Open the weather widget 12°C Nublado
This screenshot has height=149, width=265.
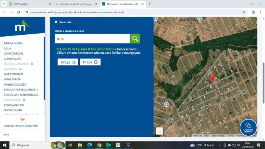click(202, 145)
